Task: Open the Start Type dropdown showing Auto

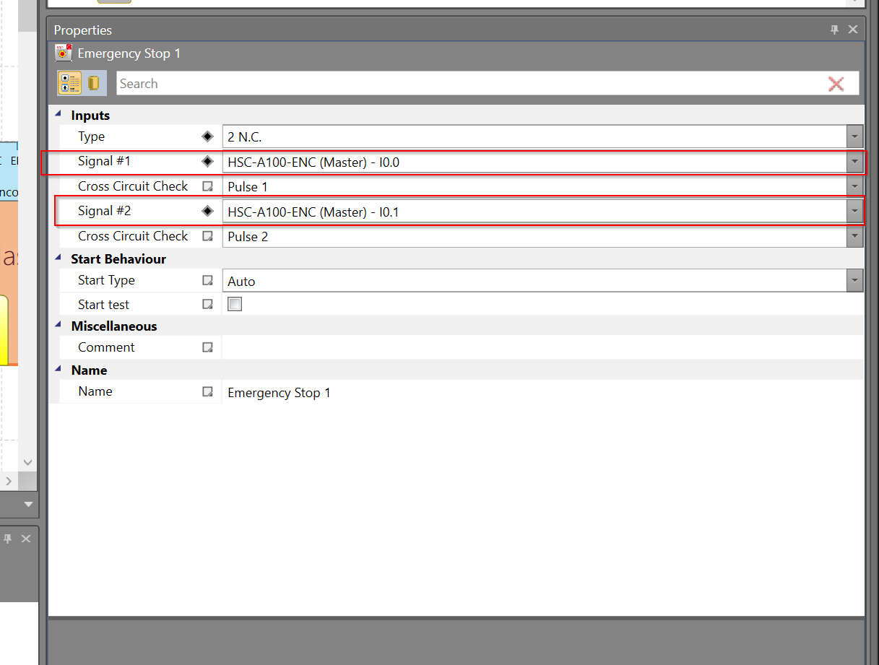Action: coord(855,281)
